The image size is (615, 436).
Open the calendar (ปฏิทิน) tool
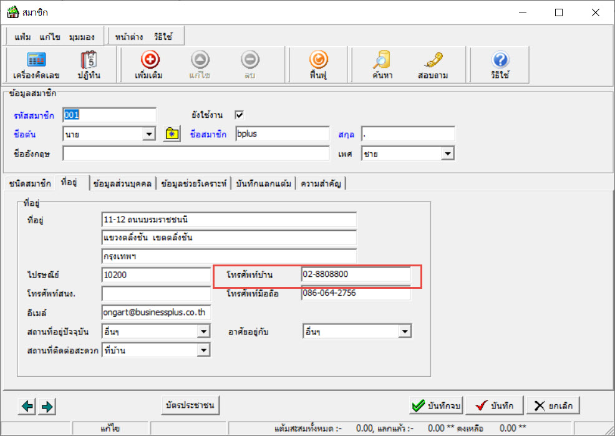pyautogui.click(x=89, y=64)
